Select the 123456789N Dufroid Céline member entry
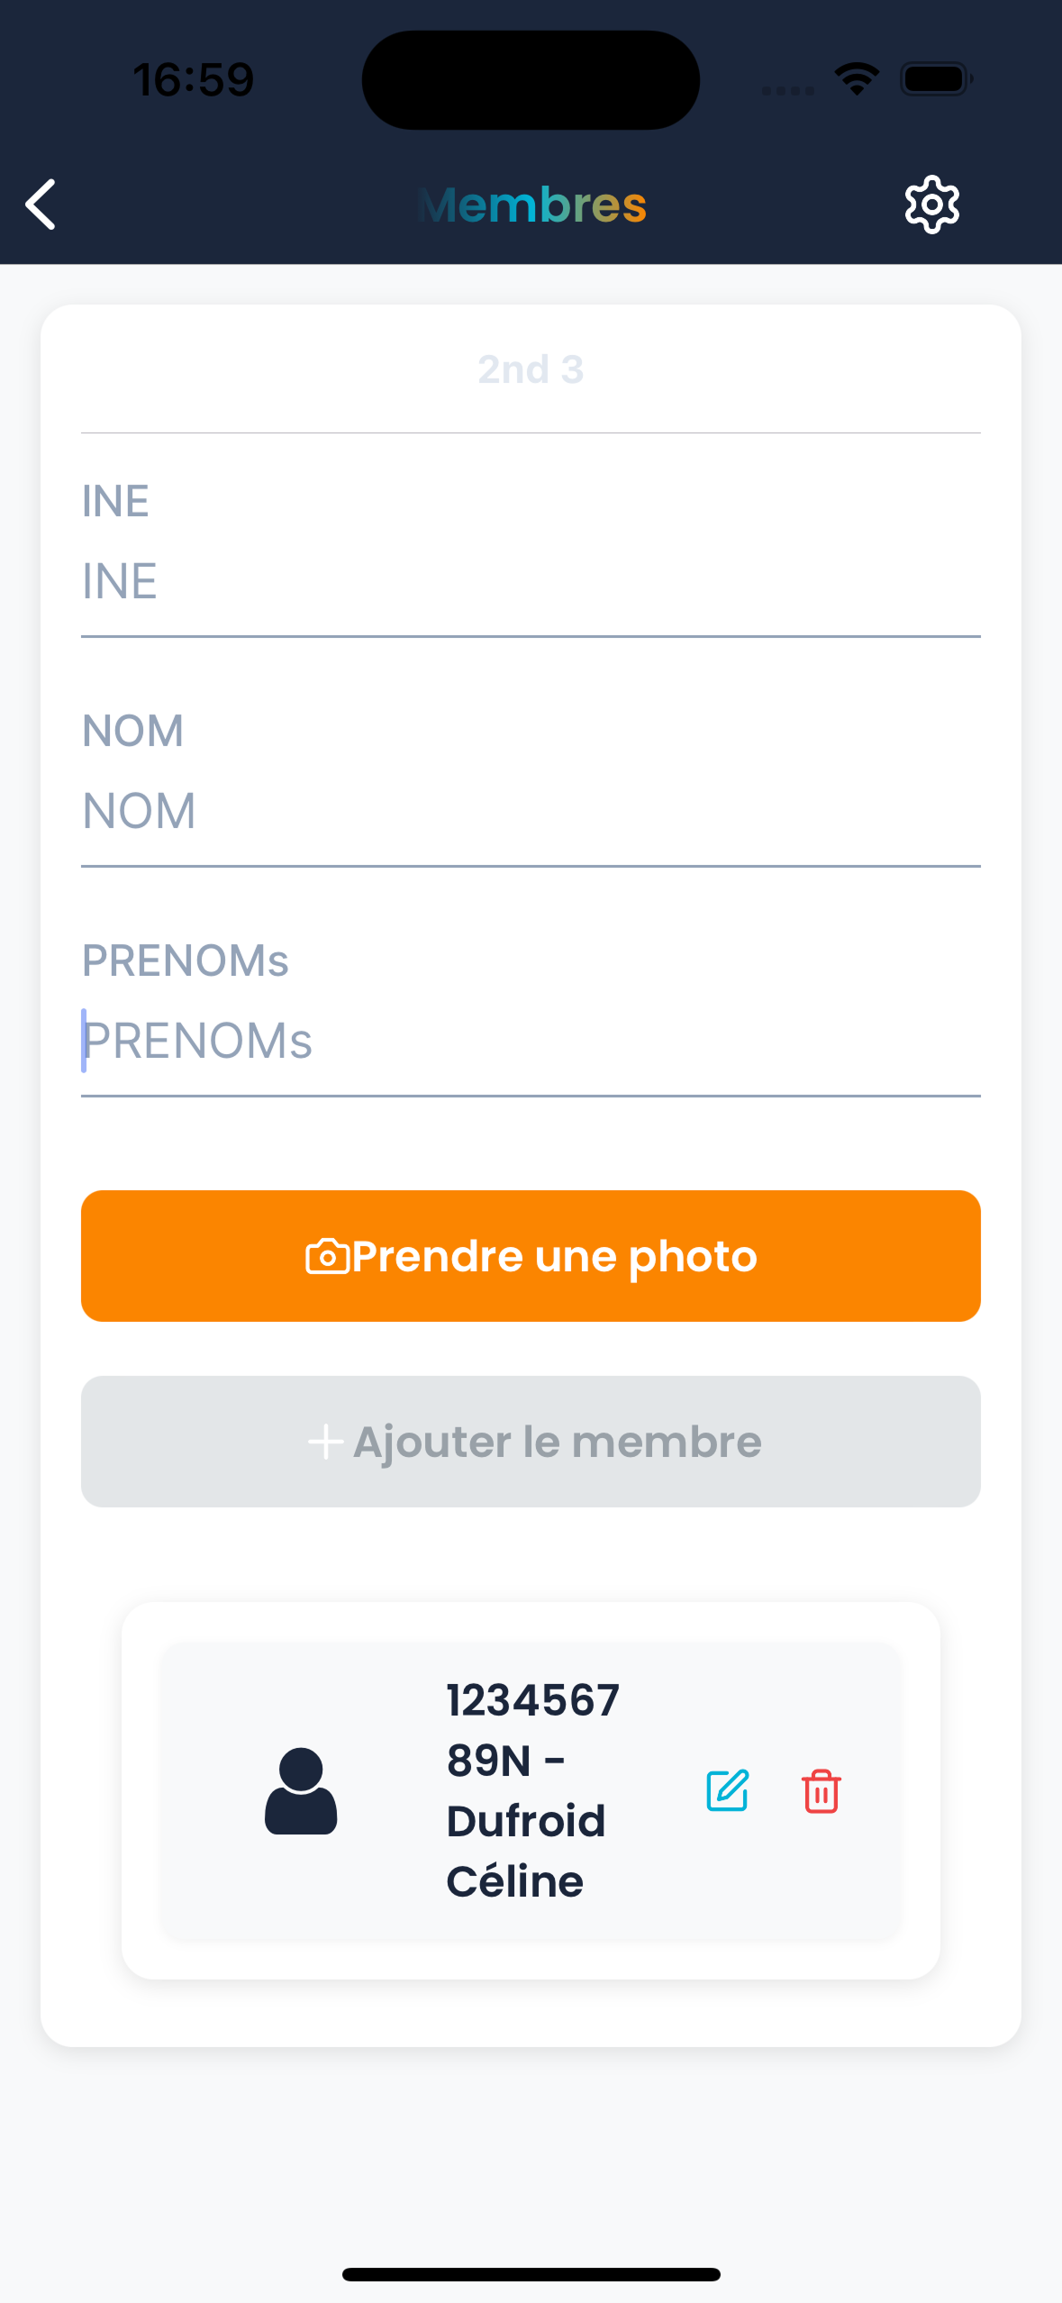The image size is (1062, 2303). point(531,1790)
